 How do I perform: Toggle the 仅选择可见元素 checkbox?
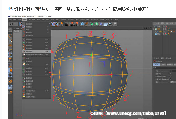click(171, 77)
